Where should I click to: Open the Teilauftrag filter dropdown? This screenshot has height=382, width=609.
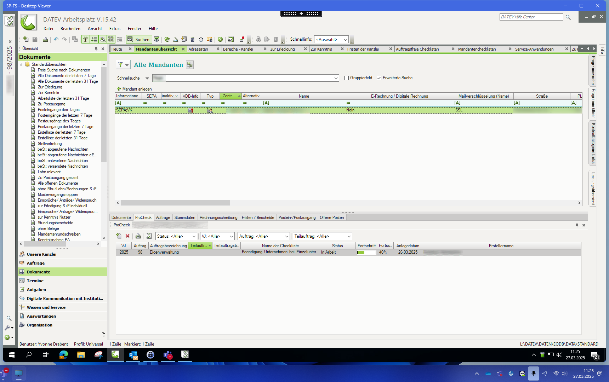point(349,236)
